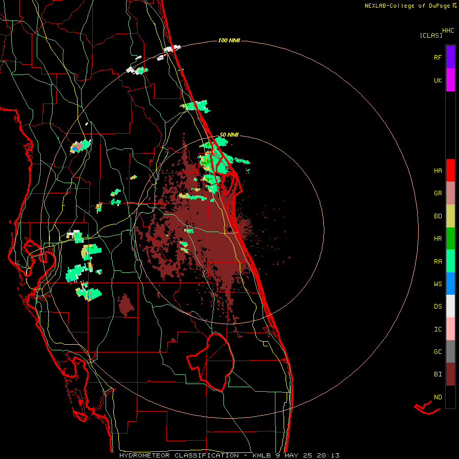Click the 'GR' legend label
The height and width of the screenshot is (459, 459).
pyautogui.click(x=438, y=193)
